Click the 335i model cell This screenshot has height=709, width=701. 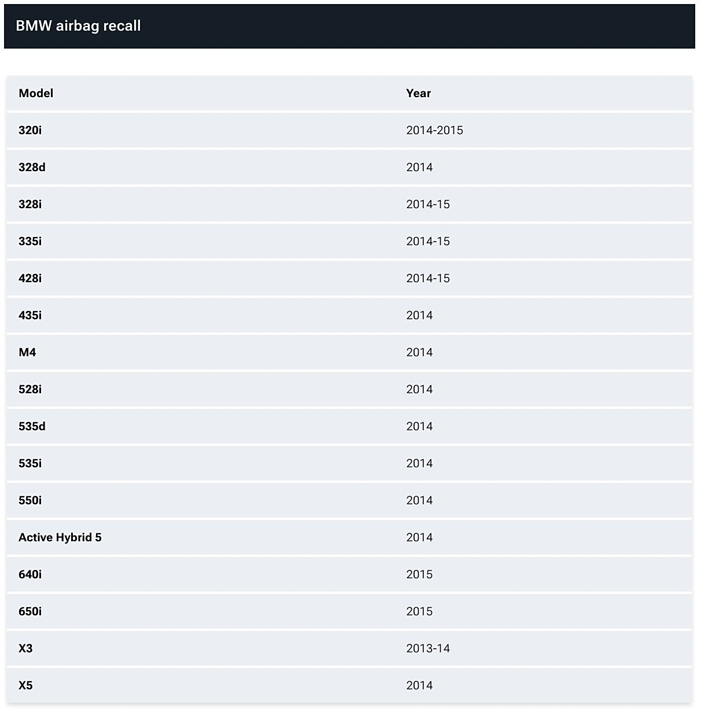(30, 241)
